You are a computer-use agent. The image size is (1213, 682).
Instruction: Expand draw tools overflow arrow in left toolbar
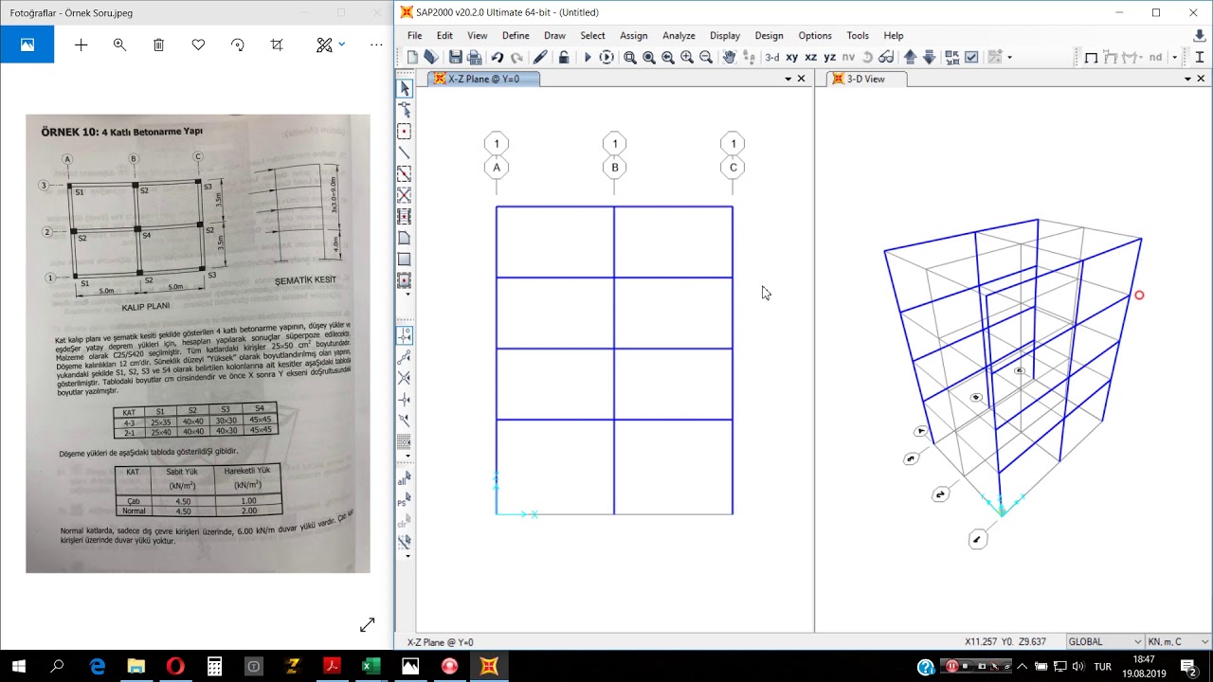407,295
